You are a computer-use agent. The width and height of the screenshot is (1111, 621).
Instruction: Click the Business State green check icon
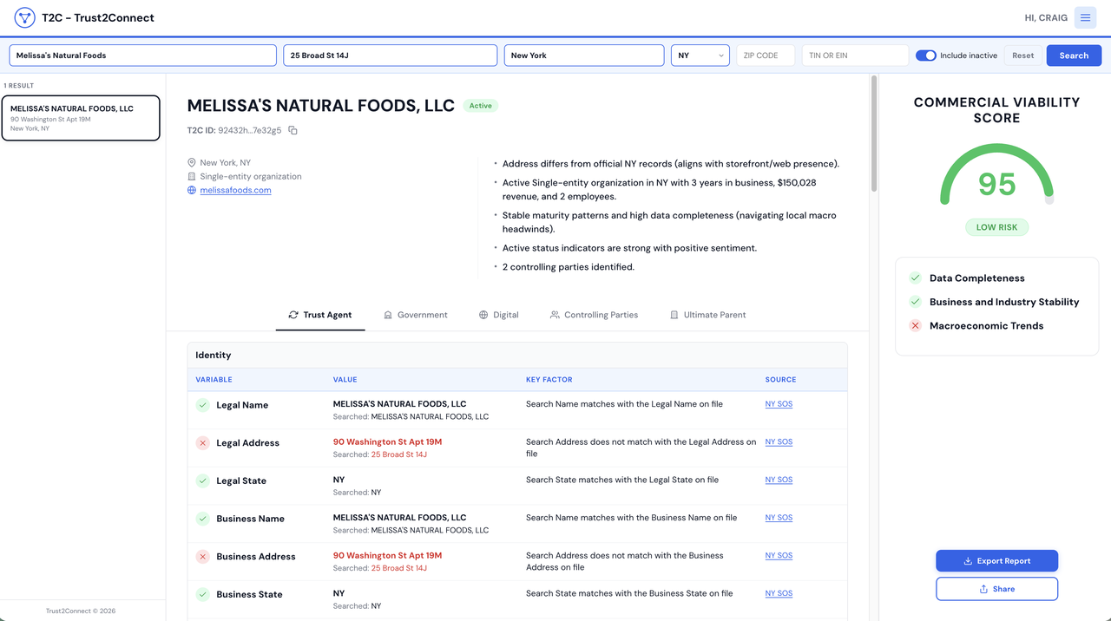[x=202, y=594]
